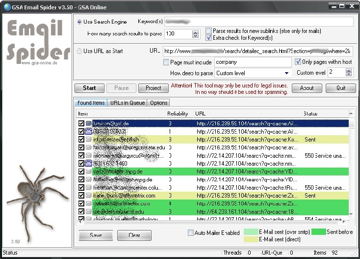This screenshot has height=259, width=360.
Task: Uncheck Extra check for Keyword(s)
Action: coord(208,37)
